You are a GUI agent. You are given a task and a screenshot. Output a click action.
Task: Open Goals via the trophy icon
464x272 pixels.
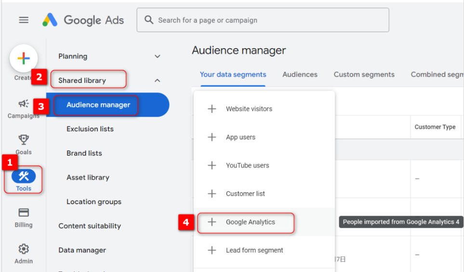tap(24, 140)
